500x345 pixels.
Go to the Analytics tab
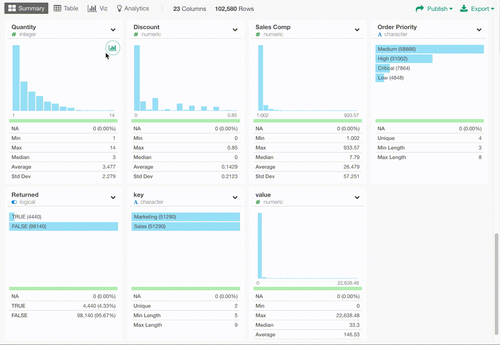click(x=133, y=9)
